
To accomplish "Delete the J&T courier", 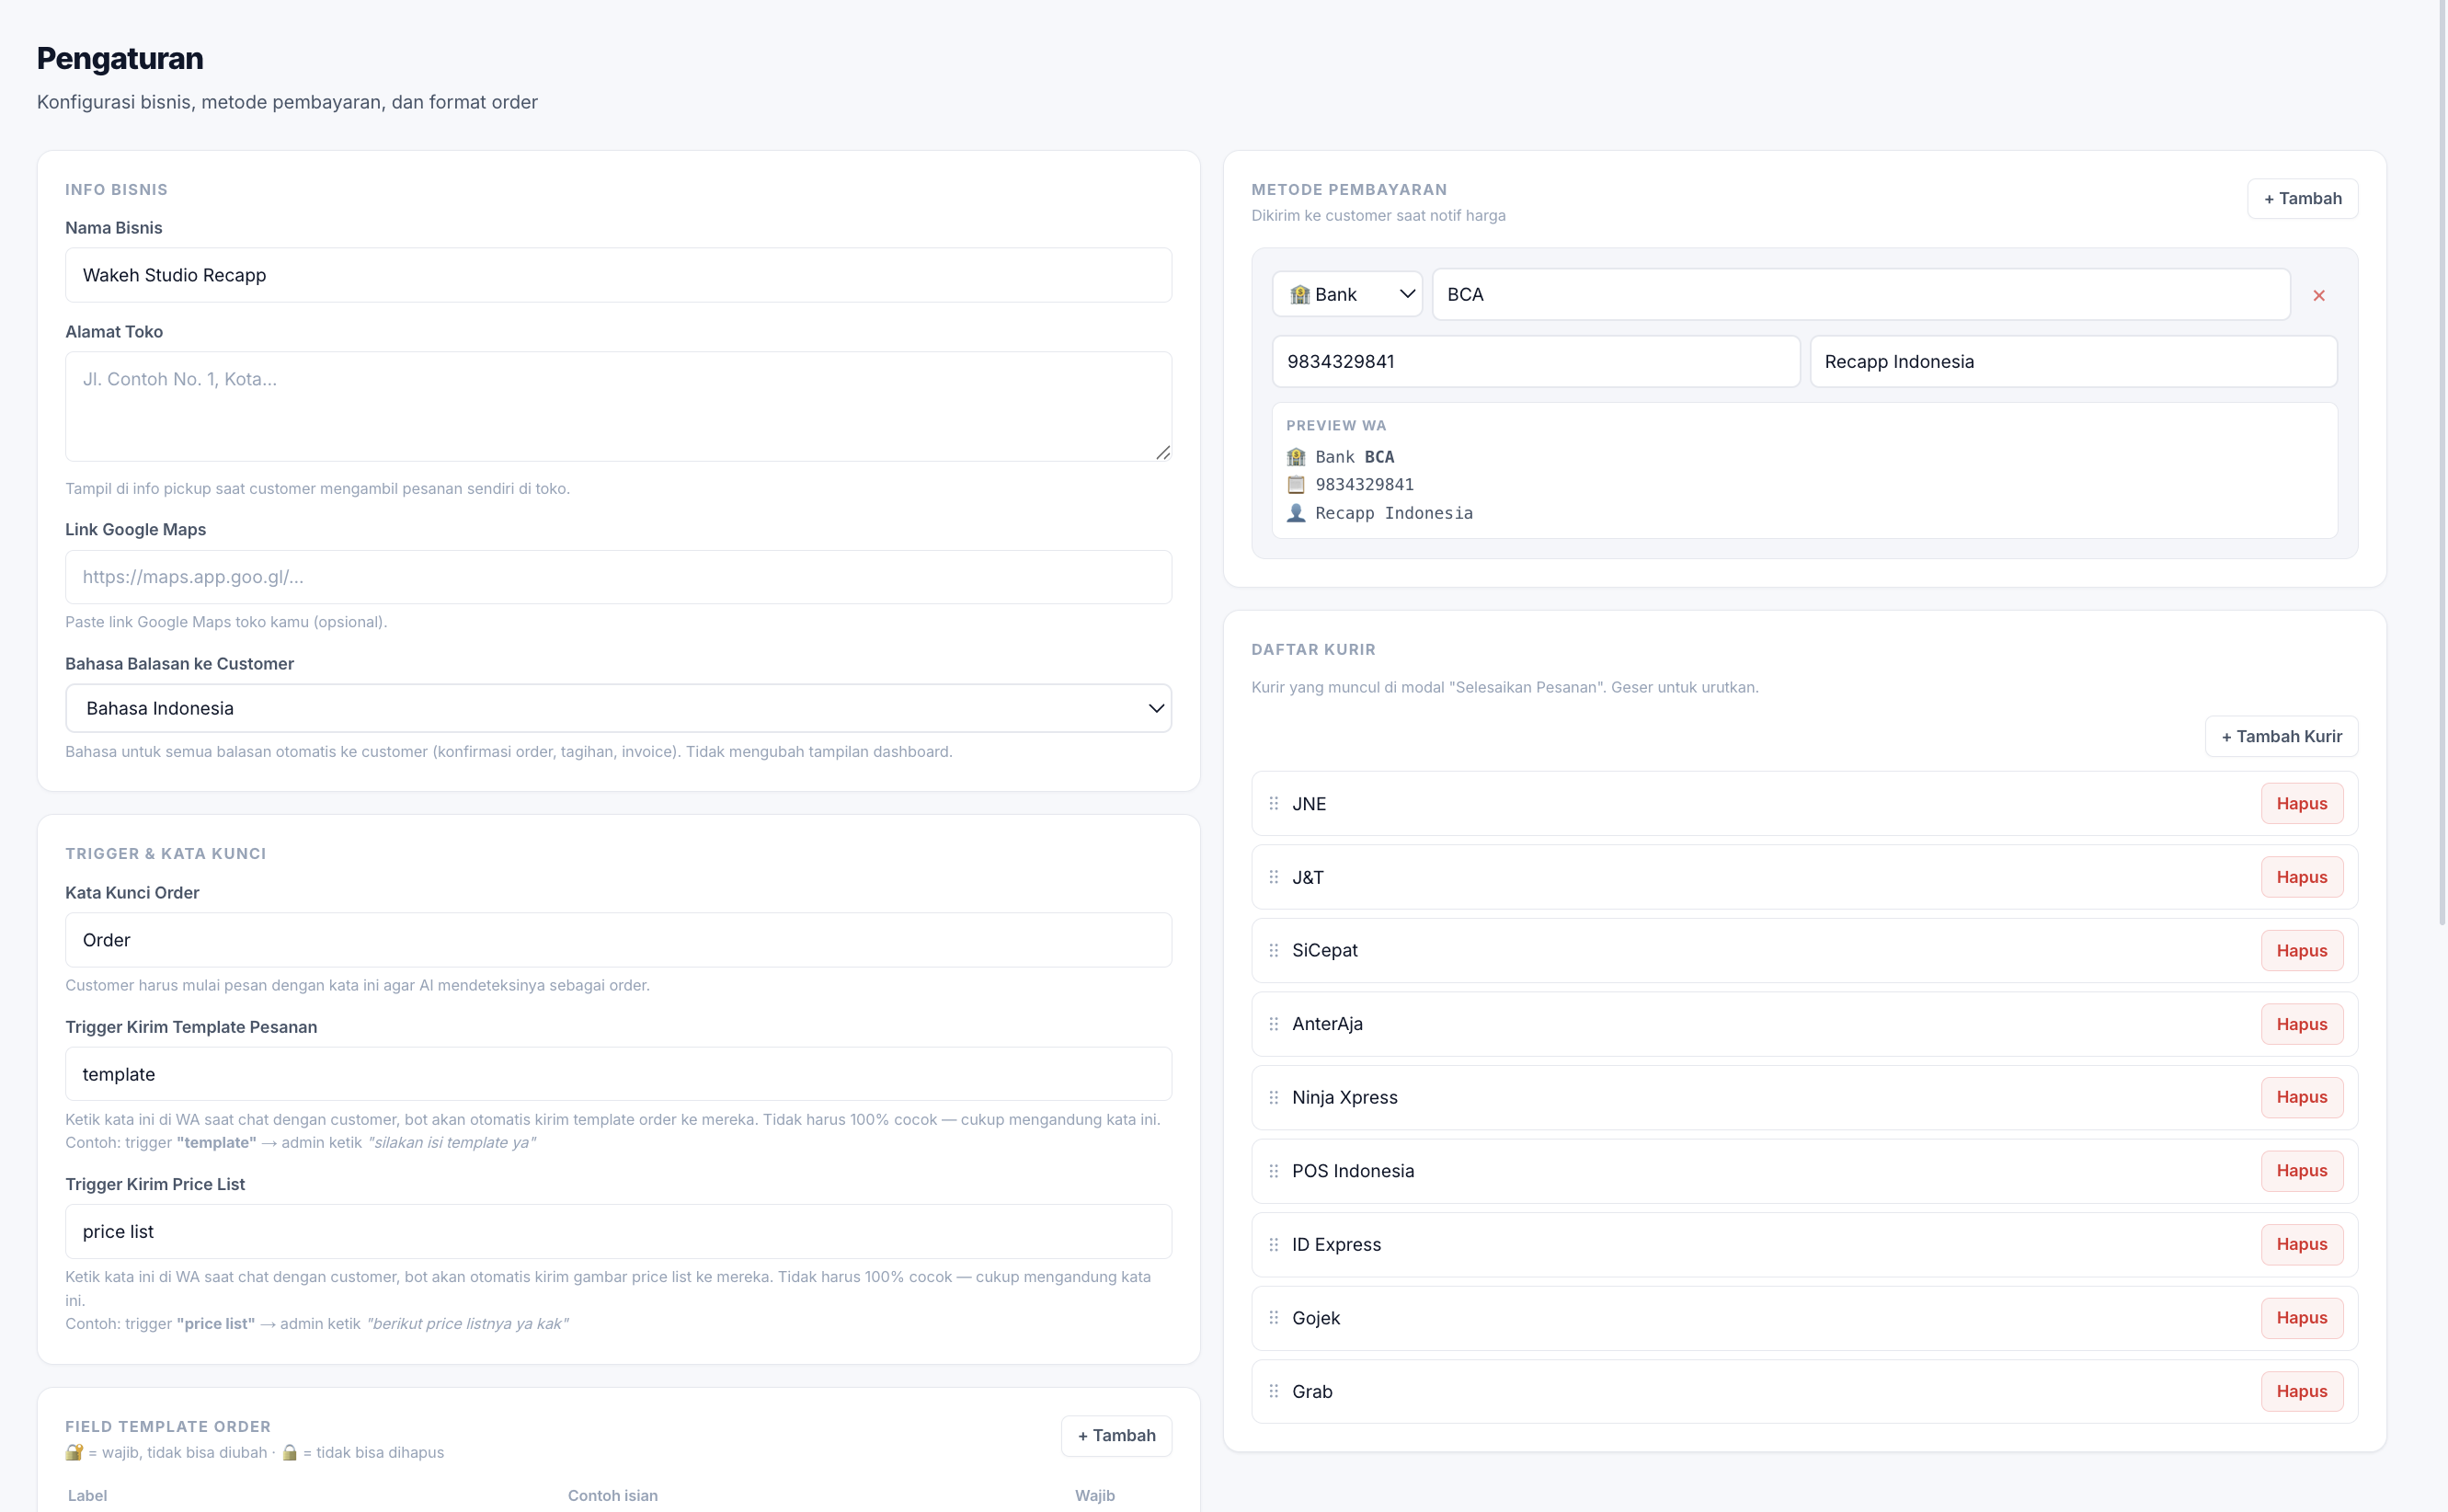I will [2302, 877].
